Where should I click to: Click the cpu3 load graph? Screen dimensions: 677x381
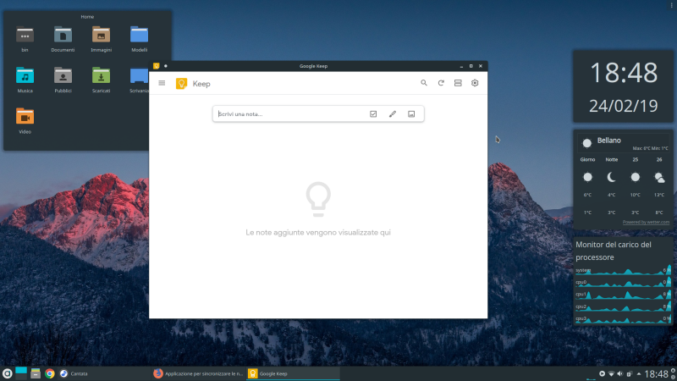[623, 319]
